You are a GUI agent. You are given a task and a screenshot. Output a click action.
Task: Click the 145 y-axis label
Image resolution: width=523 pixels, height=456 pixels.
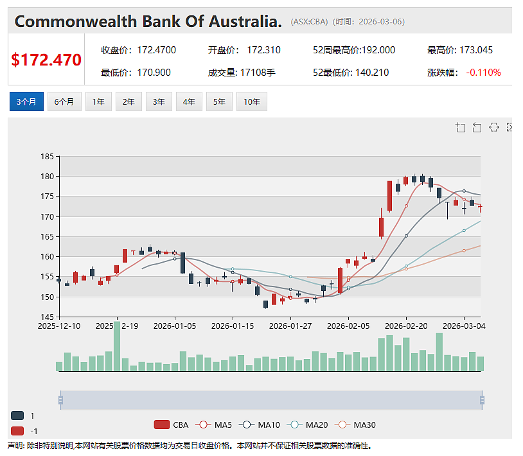pos(47,317)
